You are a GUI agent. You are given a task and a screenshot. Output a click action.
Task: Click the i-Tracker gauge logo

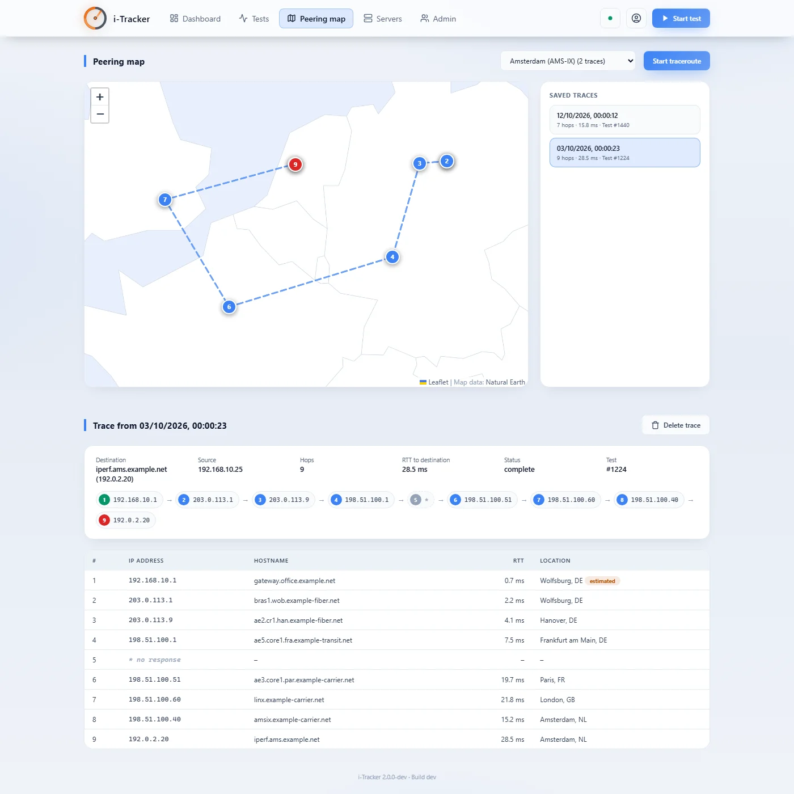(x=95, y=18)
